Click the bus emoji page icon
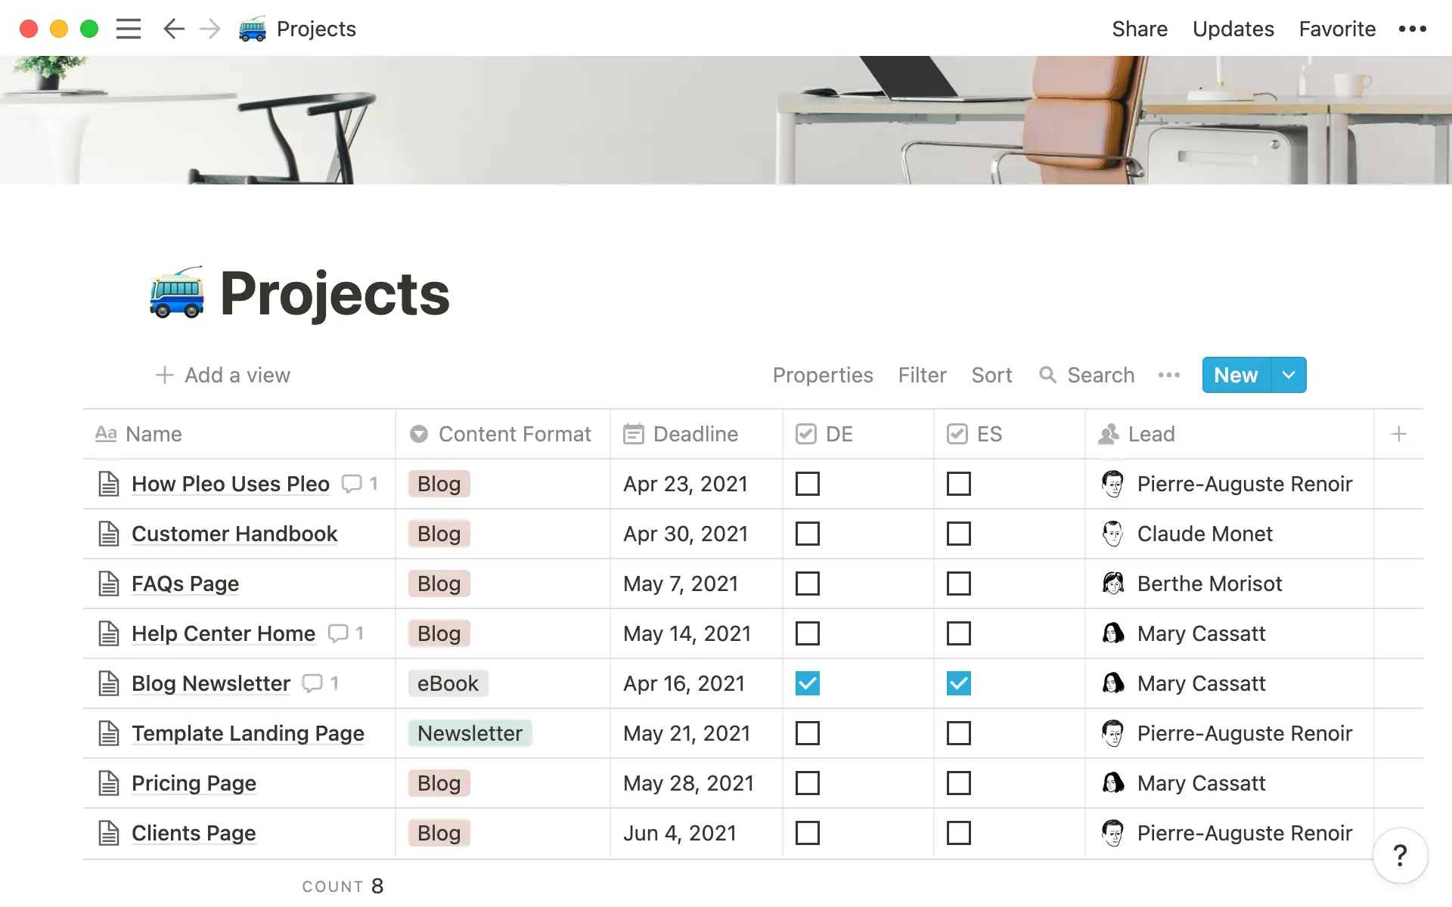 point(177,293)
